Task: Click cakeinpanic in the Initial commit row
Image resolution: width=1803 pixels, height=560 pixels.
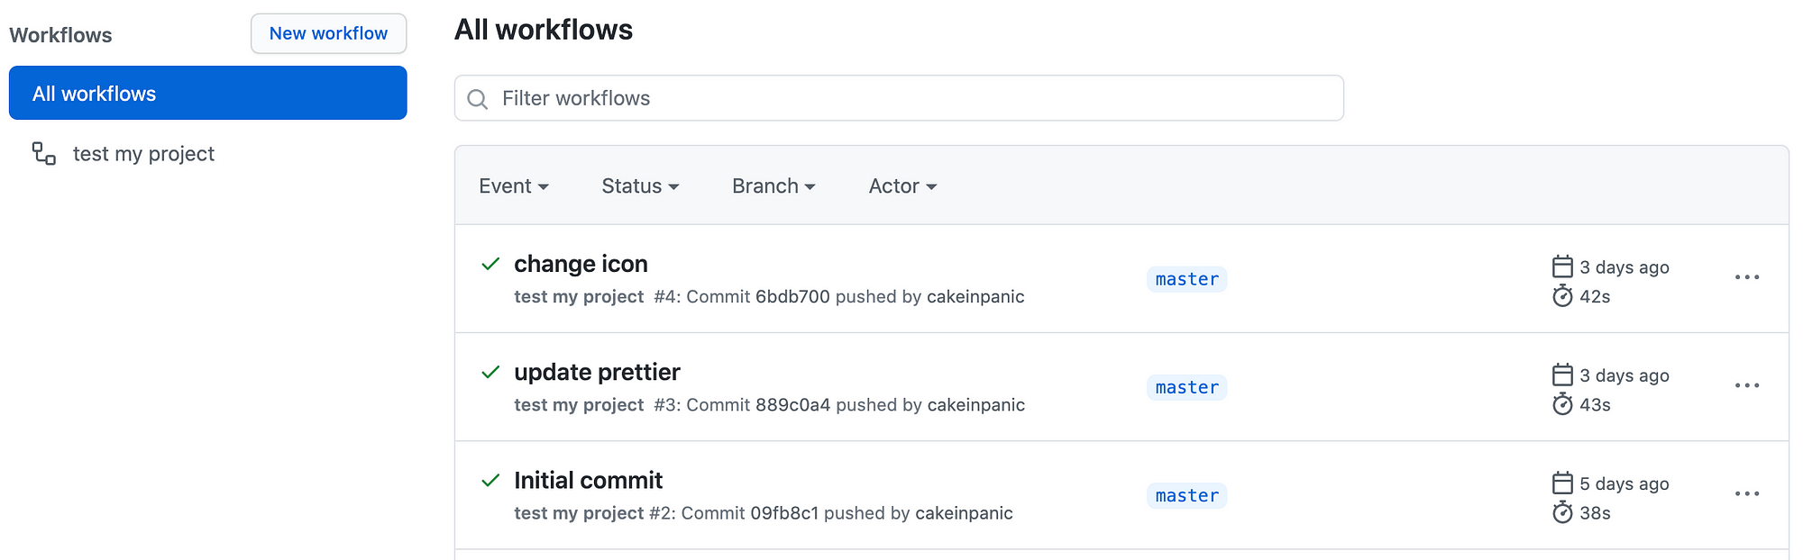Action: [964, 513]
